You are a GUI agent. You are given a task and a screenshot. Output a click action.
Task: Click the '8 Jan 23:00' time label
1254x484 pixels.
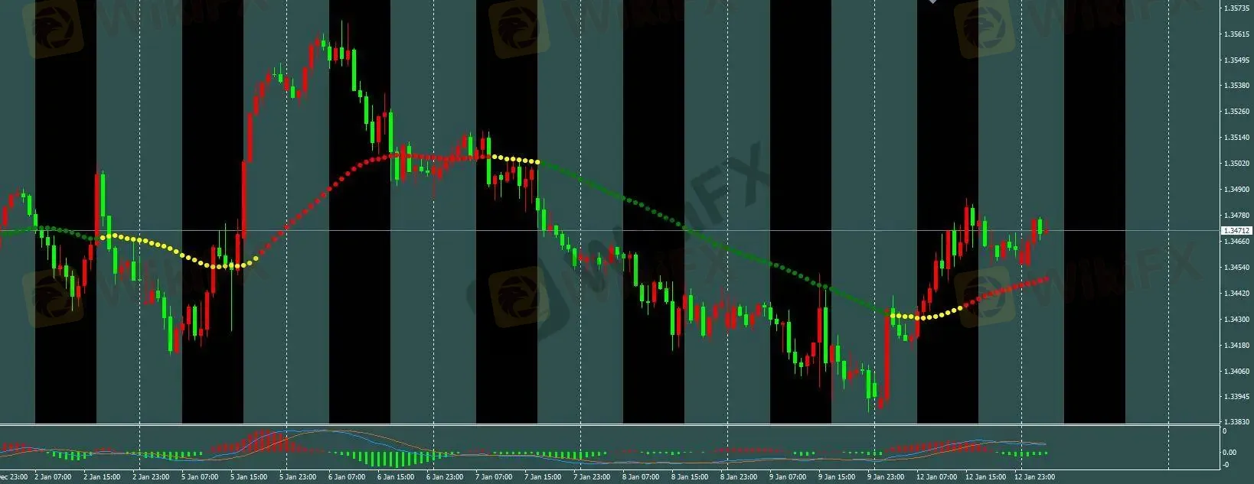click(739, 477)
